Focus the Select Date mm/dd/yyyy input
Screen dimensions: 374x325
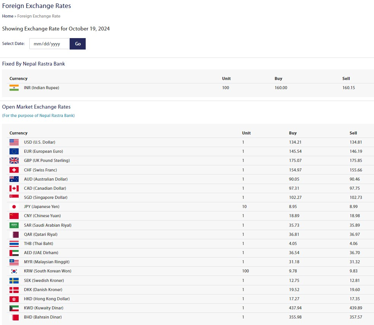pyautogui.click(x=50, y=44)
